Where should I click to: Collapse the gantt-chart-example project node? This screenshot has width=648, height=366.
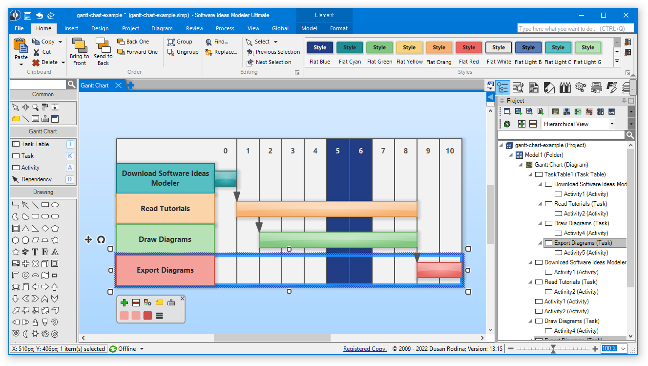click(501, 145)
